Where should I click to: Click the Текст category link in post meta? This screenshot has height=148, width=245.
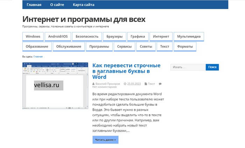click(x=152, y=84)
